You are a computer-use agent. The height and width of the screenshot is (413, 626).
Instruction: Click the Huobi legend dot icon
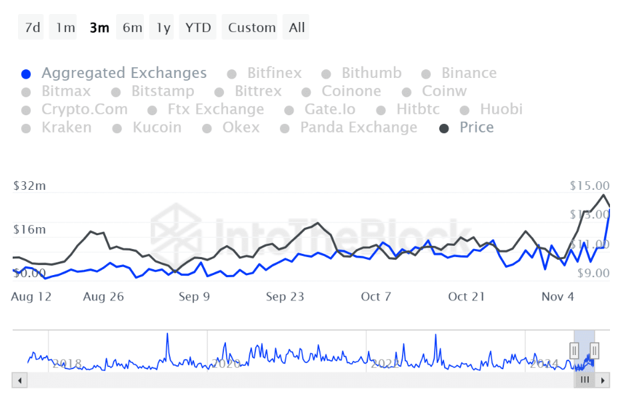tap(465, 110)
